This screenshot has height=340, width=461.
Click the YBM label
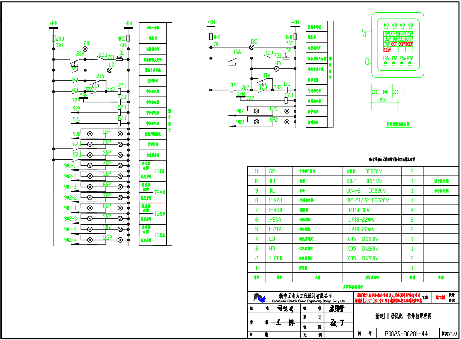[x=84, y=95]
